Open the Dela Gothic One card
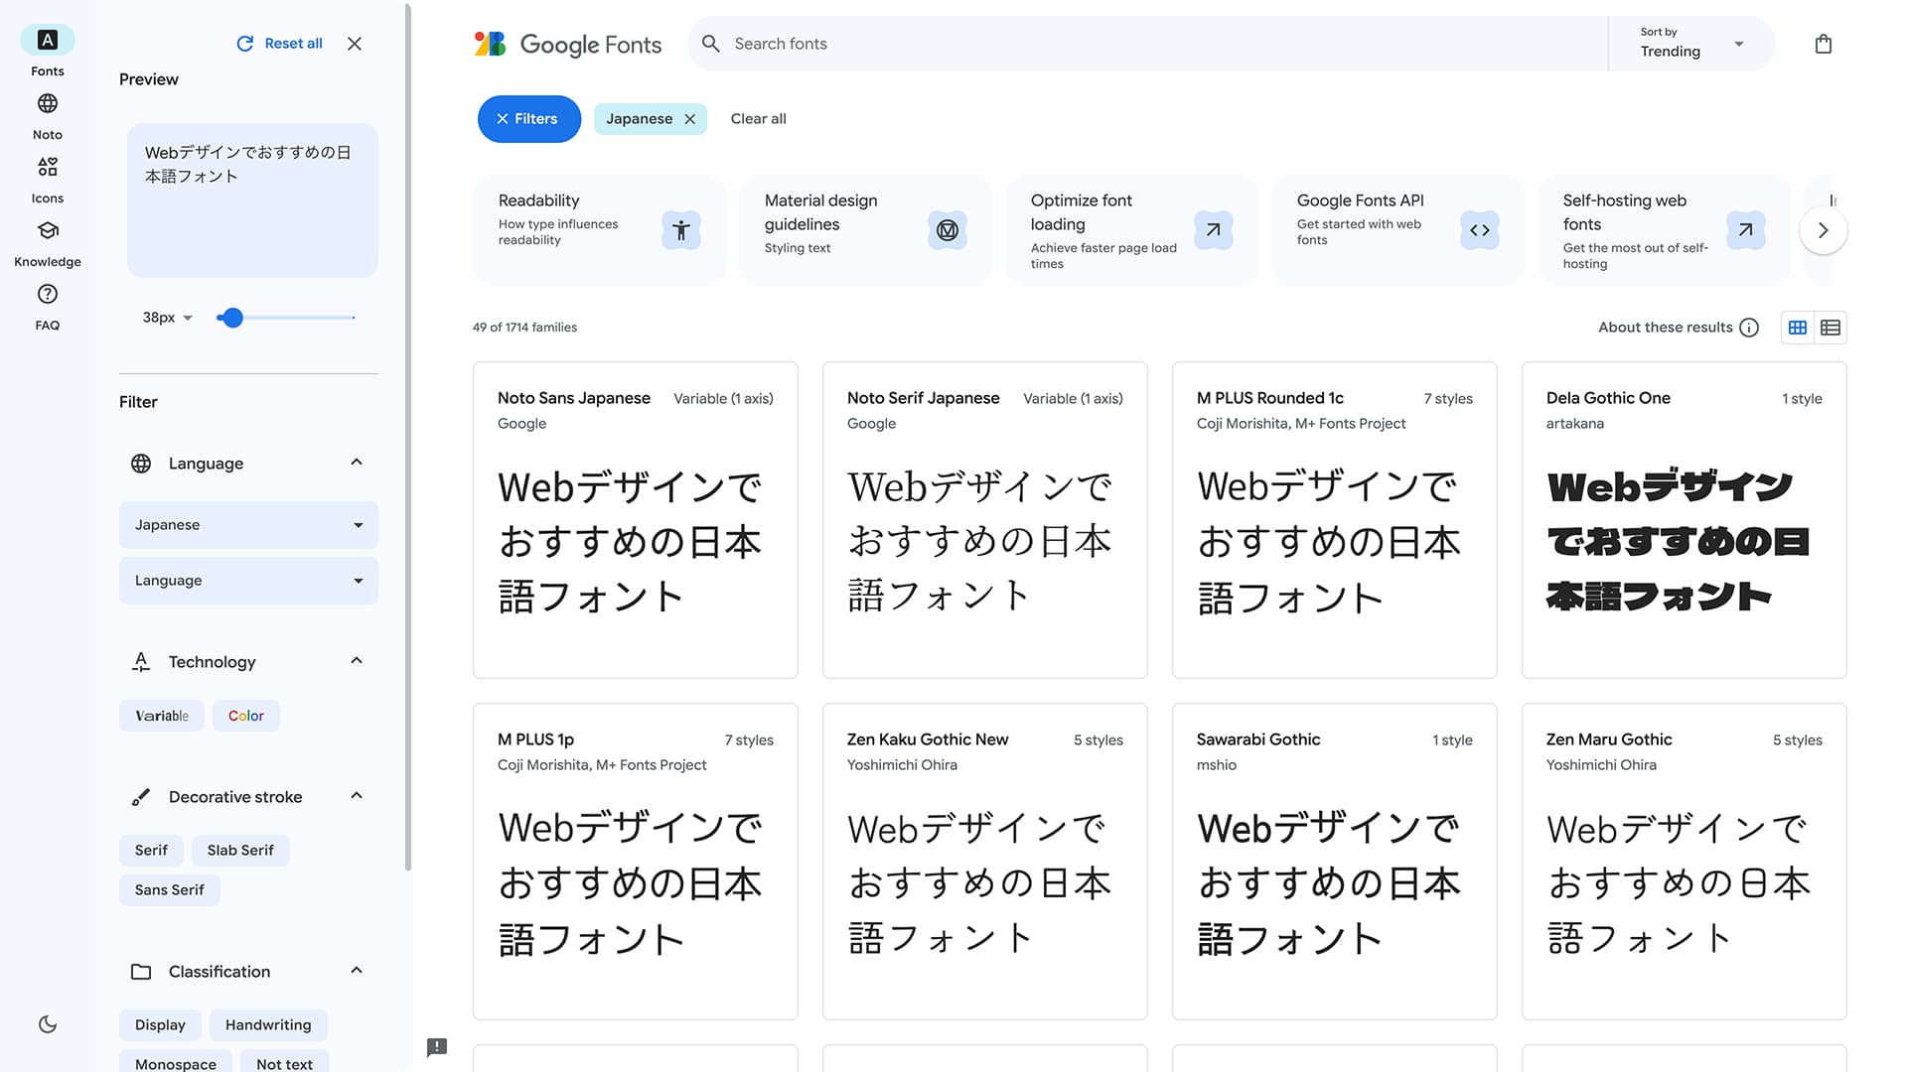Viewport: 1907px width, 1072px height. [1685, 520]
